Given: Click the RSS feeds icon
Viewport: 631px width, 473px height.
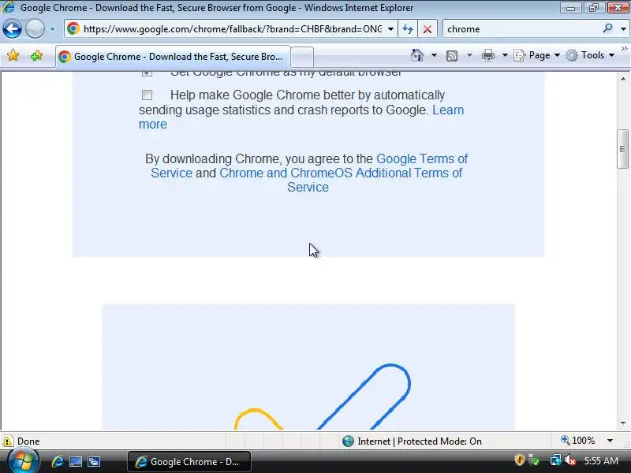Looking at the screenshot, I should (x=452, y=55).
